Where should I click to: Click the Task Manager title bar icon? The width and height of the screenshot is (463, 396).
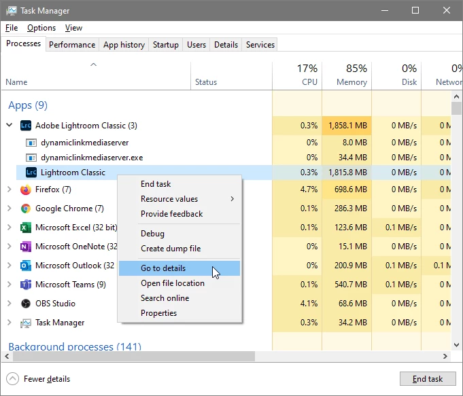coord(12,11)
